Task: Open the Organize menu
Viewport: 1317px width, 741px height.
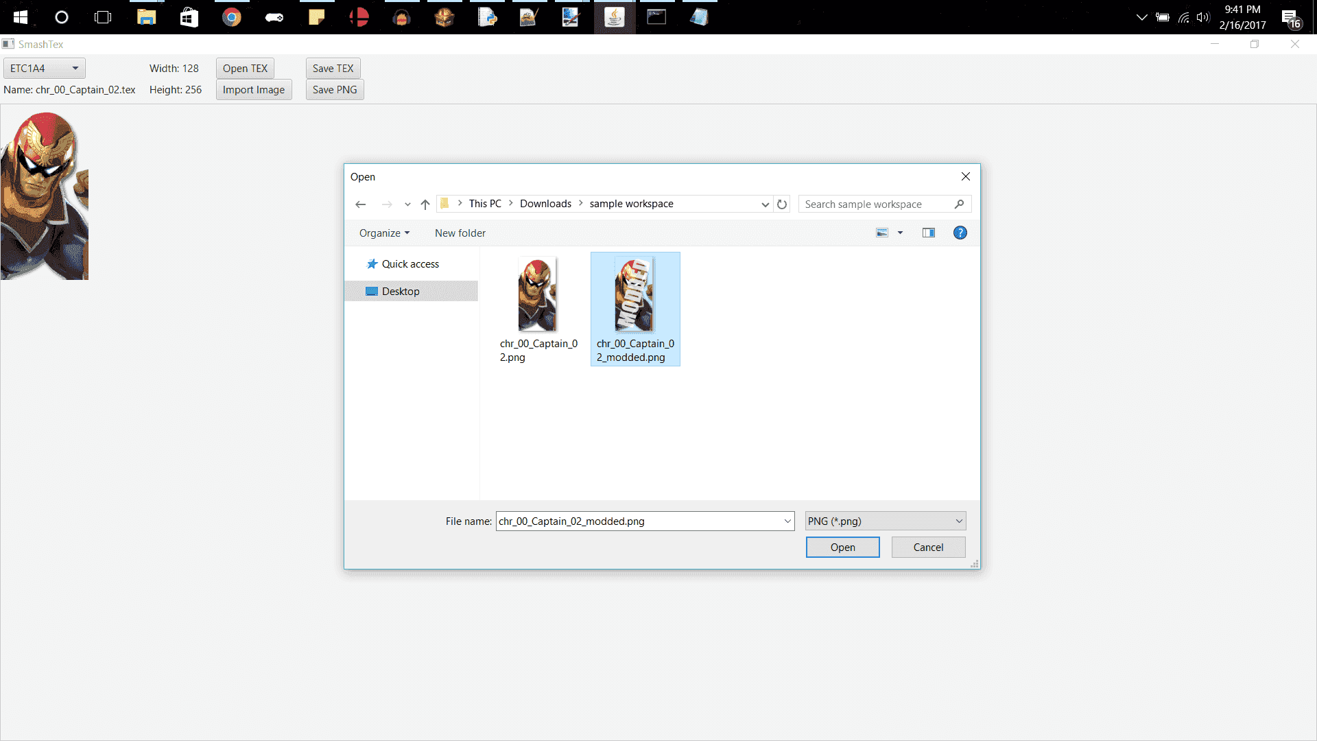Action: [x=384, y=233]
